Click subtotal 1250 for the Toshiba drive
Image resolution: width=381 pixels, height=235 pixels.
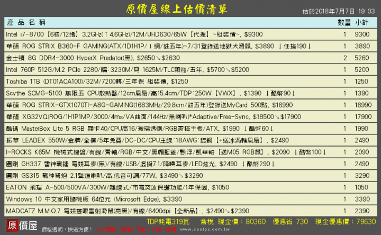tap(361, 82)
